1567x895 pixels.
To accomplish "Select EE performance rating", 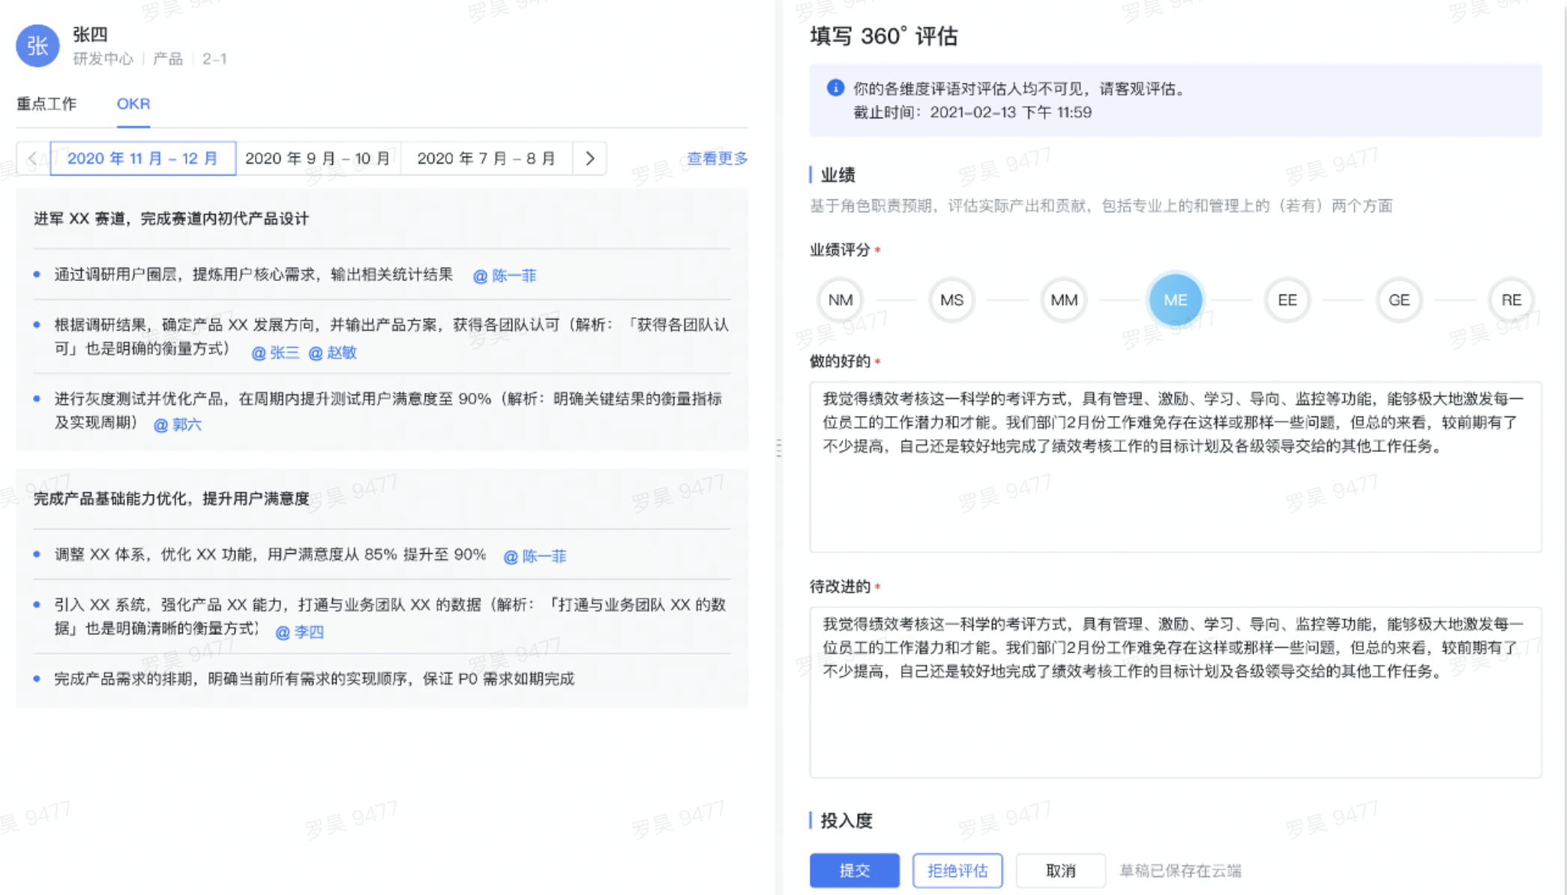I will (x=1287, y=300).
